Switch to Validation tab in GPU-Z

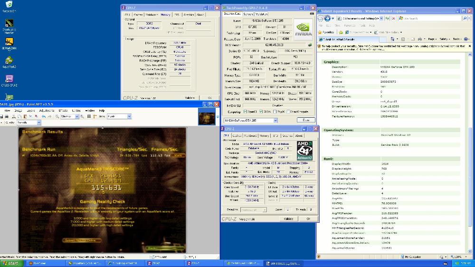261,14
